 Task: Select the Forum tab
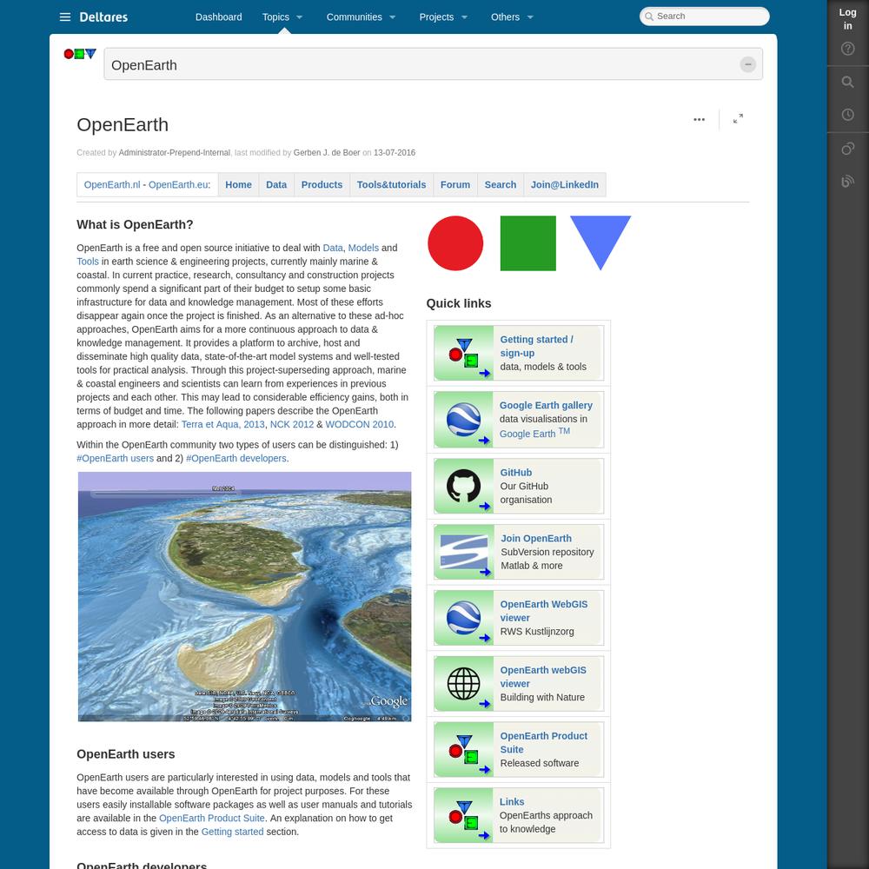[455, 184]
